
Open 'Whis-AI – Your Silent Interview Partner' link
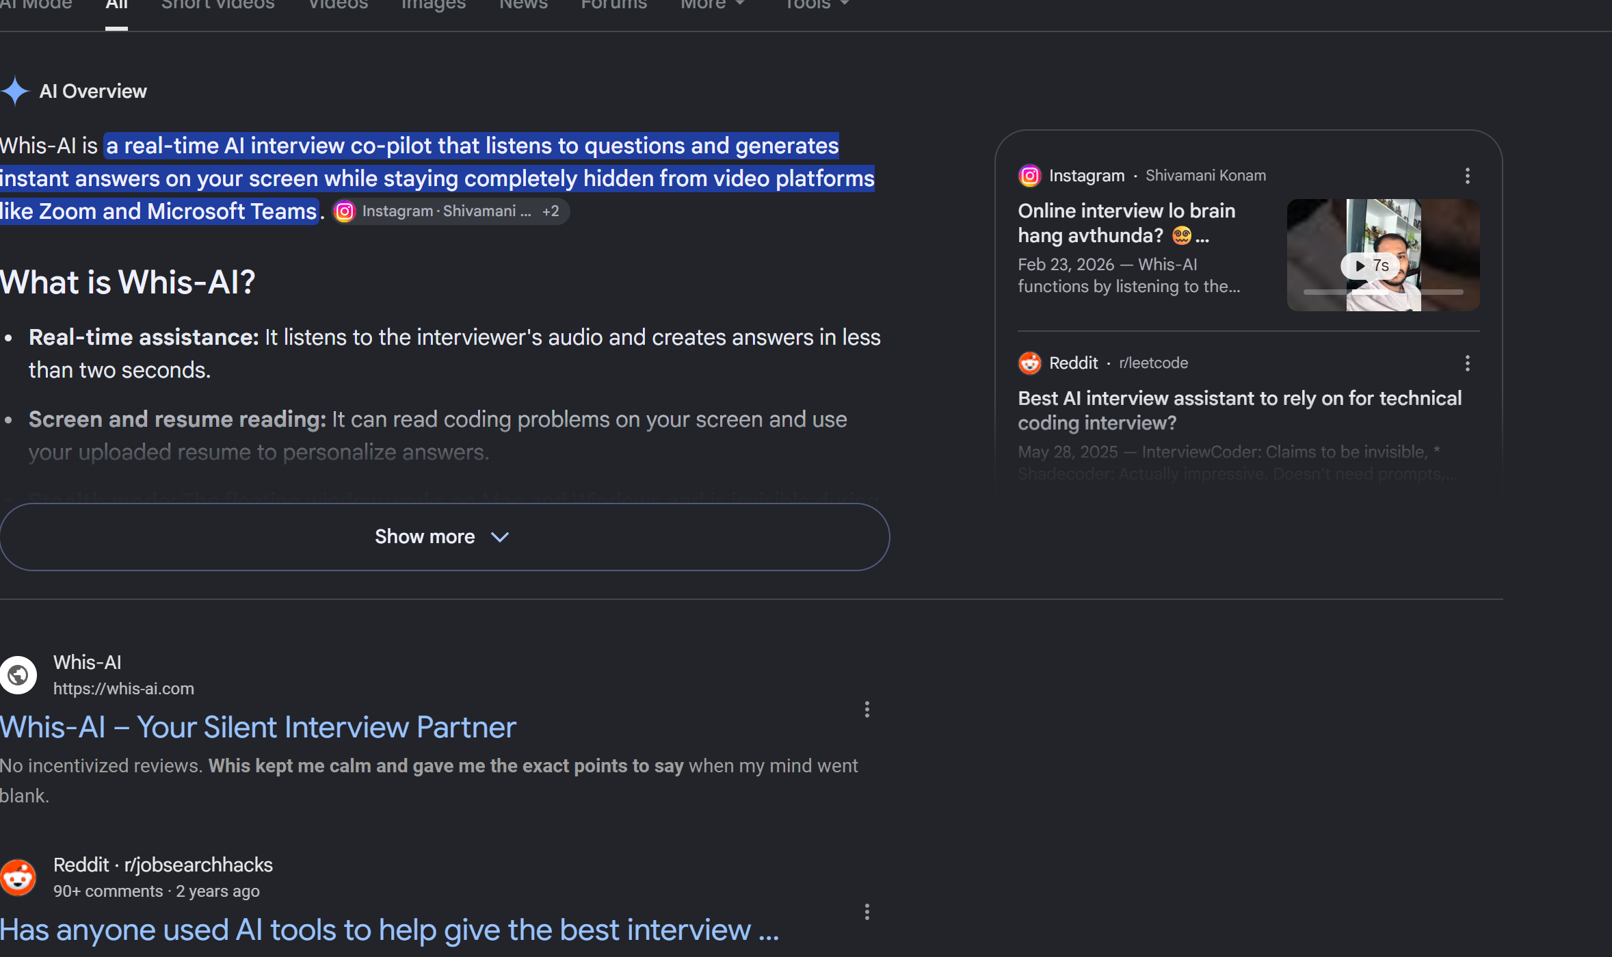258,727
